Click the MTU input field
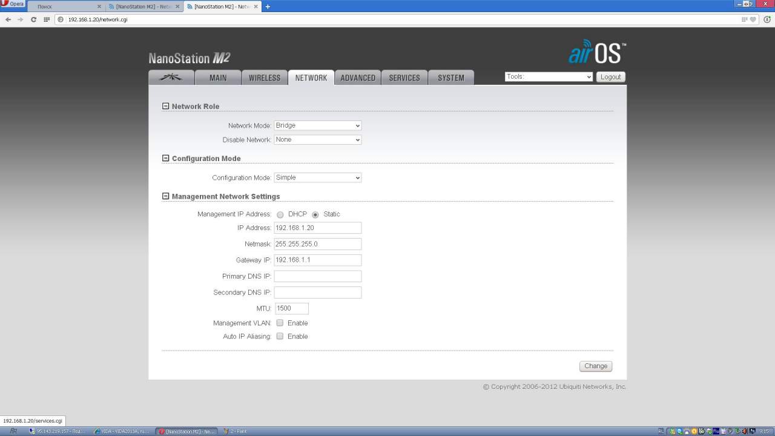 (292, 308)
